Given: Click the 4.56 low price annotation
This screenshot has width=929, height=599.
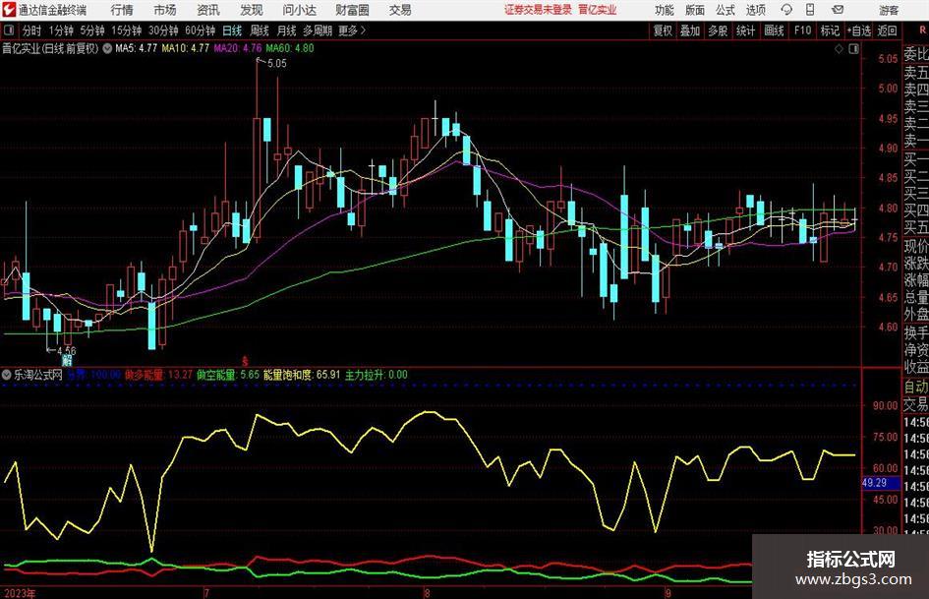Looking at the screenshot, I should tap(67, 350).
